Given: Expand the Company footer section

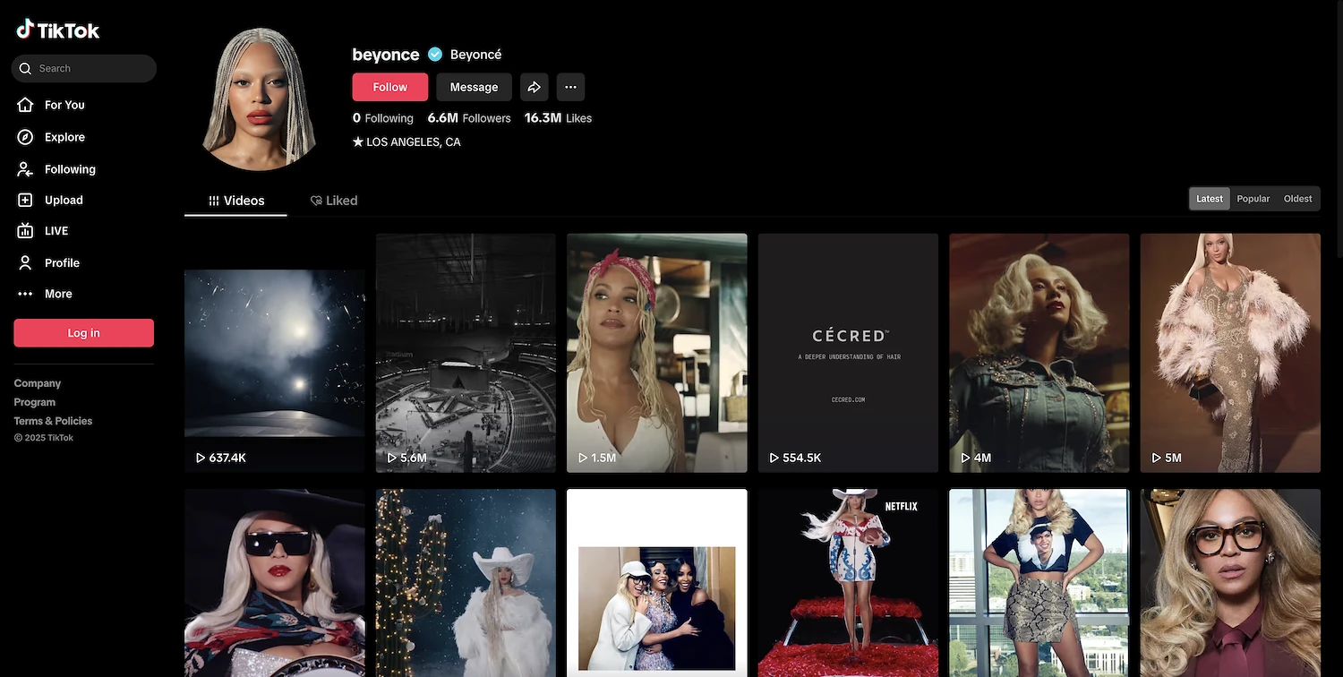Looking at the screenshot, I should point(38,383).
